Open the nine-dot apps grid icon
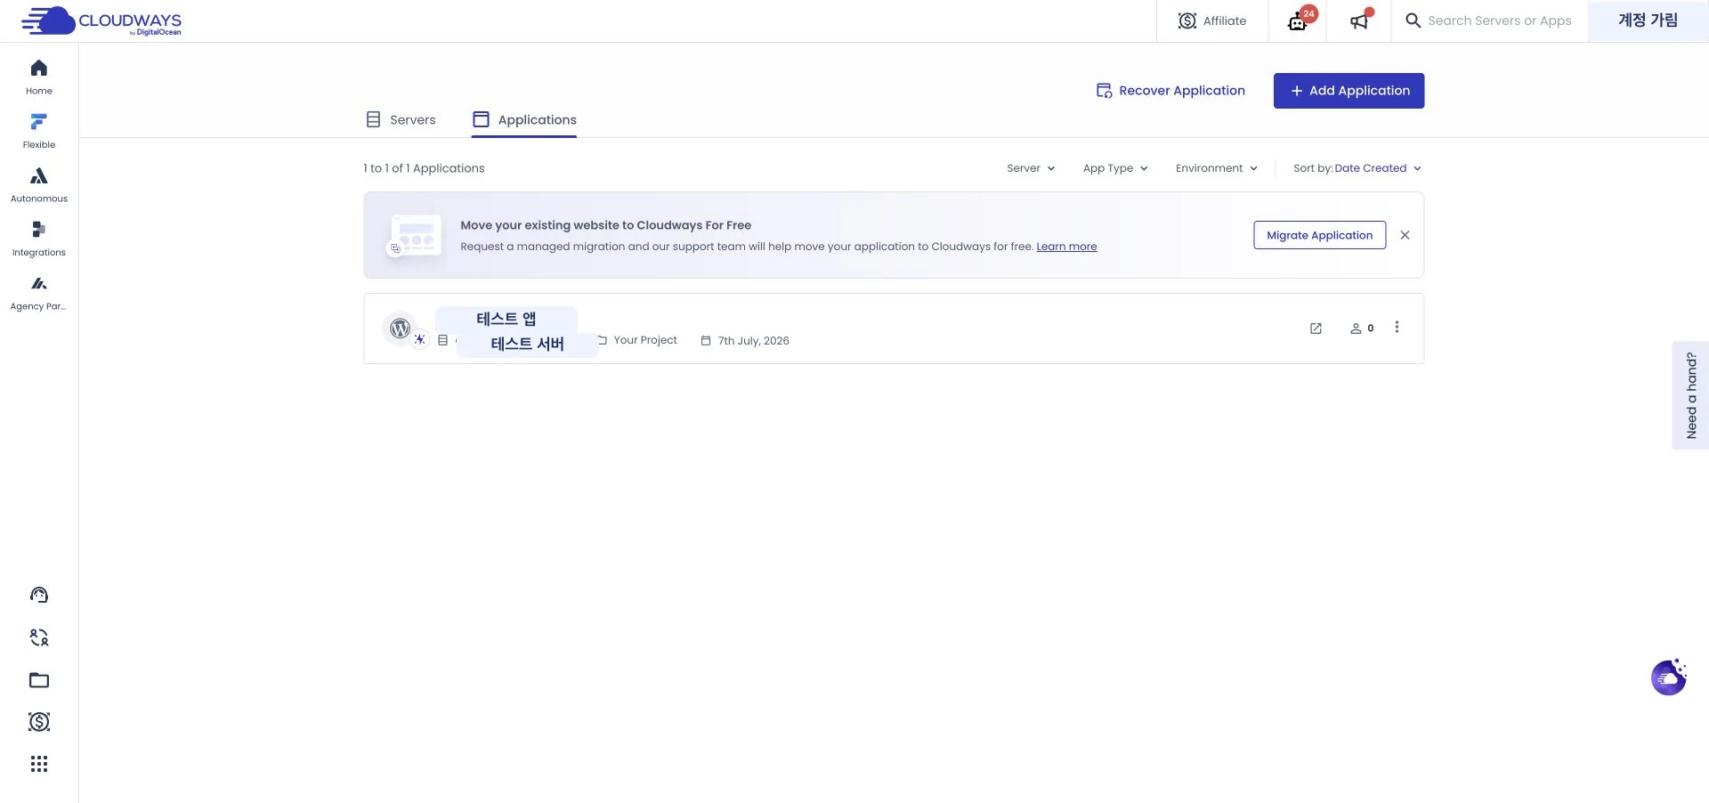Viewport: 1709px width, 803px height. (x=39, y=764)
